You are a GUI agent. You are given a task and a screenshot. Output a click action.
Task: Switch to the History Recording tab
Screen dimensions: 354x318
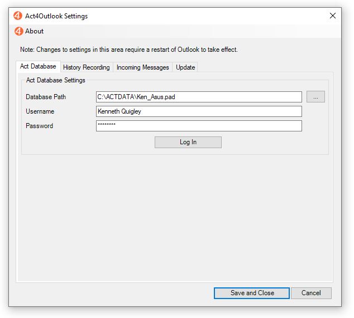[87, 67]
